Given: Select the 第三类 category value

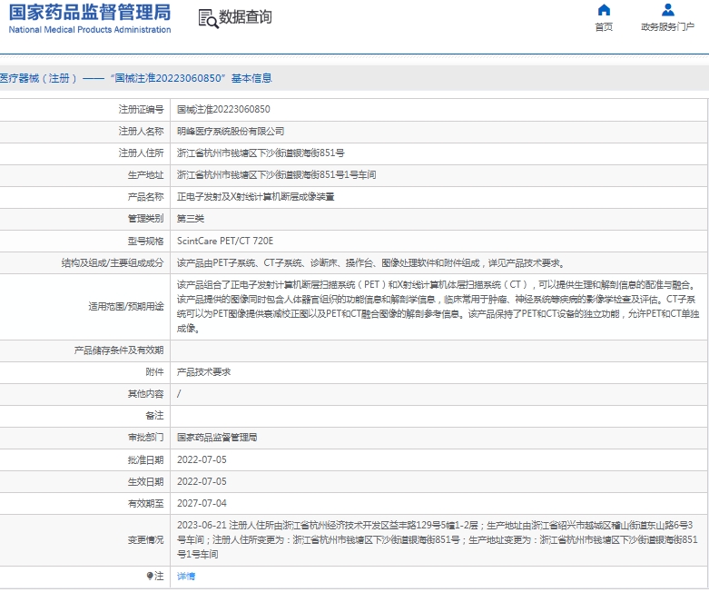Looking at the screenshot, I should pyautogui.click(x=191, y=219).
